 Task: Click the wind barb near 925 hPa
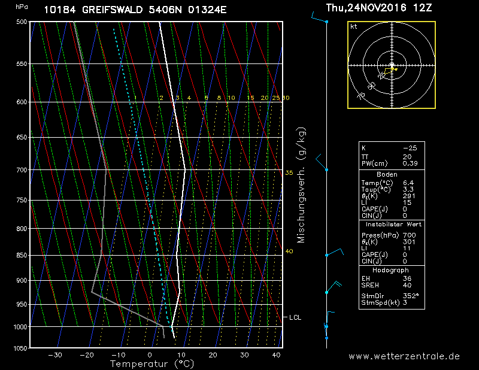(333, 287)
